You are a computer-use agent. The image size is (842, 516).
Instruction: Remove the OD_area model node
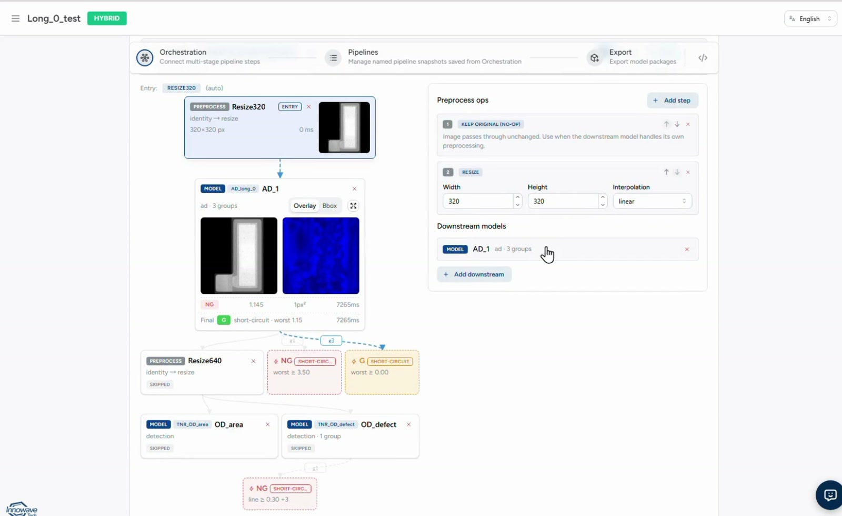268,424
